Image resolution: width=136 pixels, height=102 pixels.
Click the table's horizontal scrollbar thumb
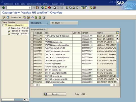[46, 85]
